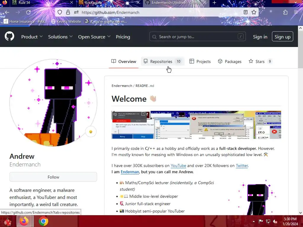The height and width of the screenshot is (227, 303).
Task: Open the Start menu ornament button
Action: (x=7, y=221)
